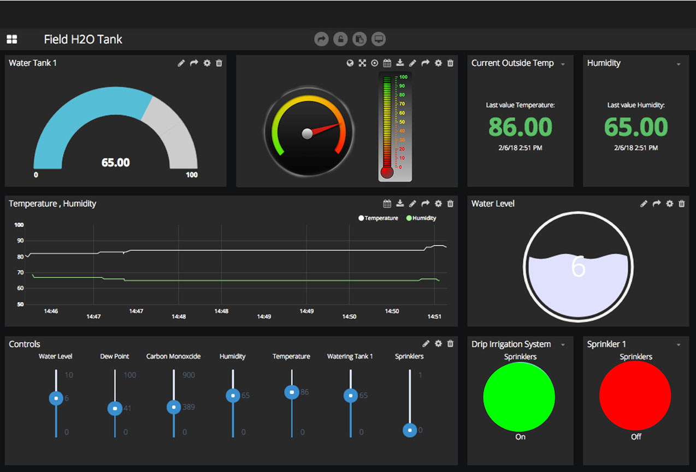Delete the Water Tank 1 widget
This screenshot has width=696, height=472.
point(219,63)
